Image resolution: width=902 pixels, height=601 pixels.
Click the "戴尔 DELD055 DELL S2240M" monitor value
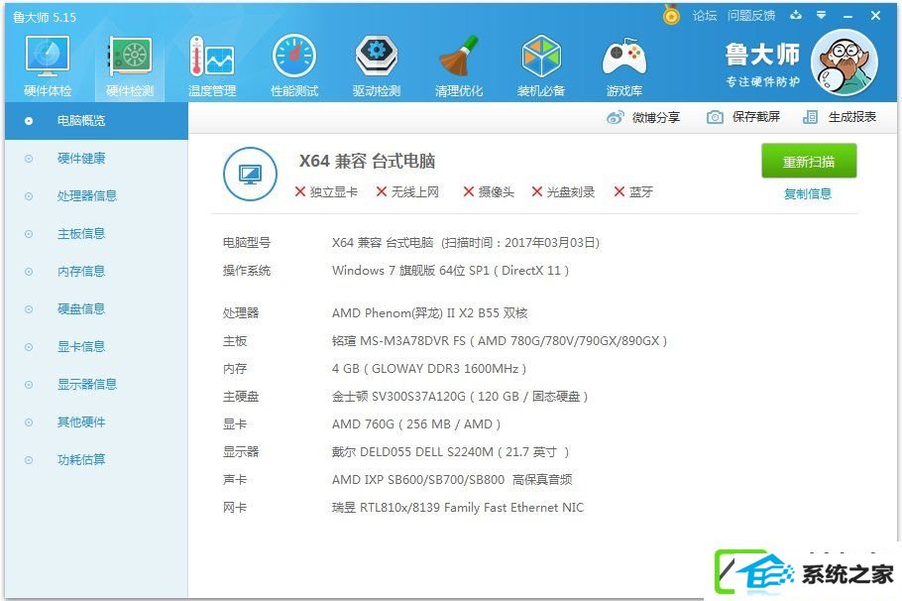pyautogui.click(x=412, y=452)
